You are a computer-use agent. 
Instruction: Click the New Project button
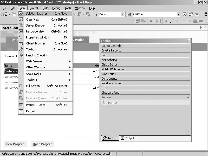(x=15, y=144)
